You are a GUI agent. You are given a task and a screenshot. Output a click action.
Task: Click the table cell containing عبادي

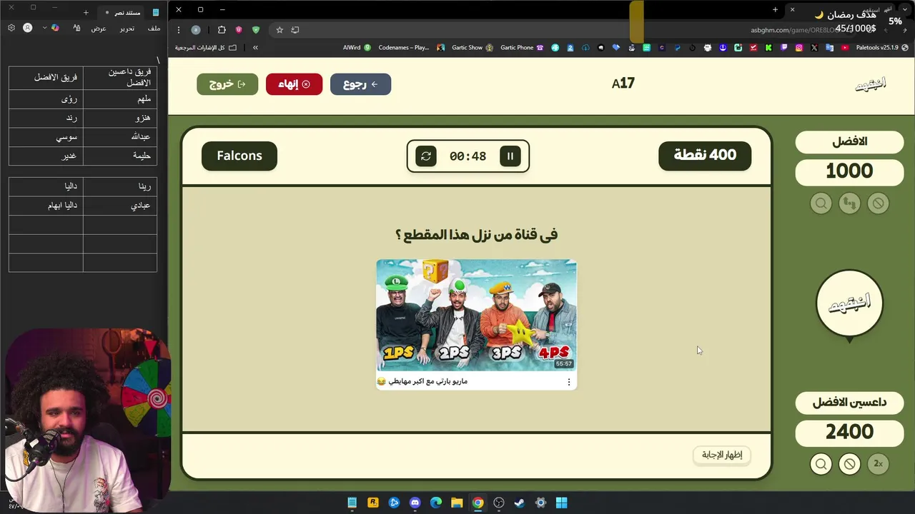120,206
